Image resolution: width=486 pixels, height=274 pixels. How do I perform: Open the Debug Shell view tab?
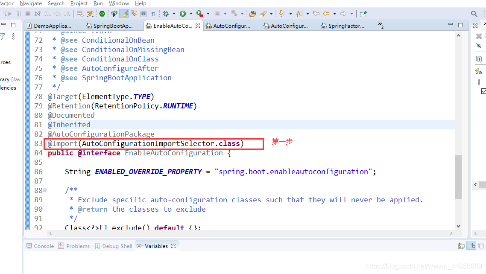pyautogui.click(x=114, y=246)
